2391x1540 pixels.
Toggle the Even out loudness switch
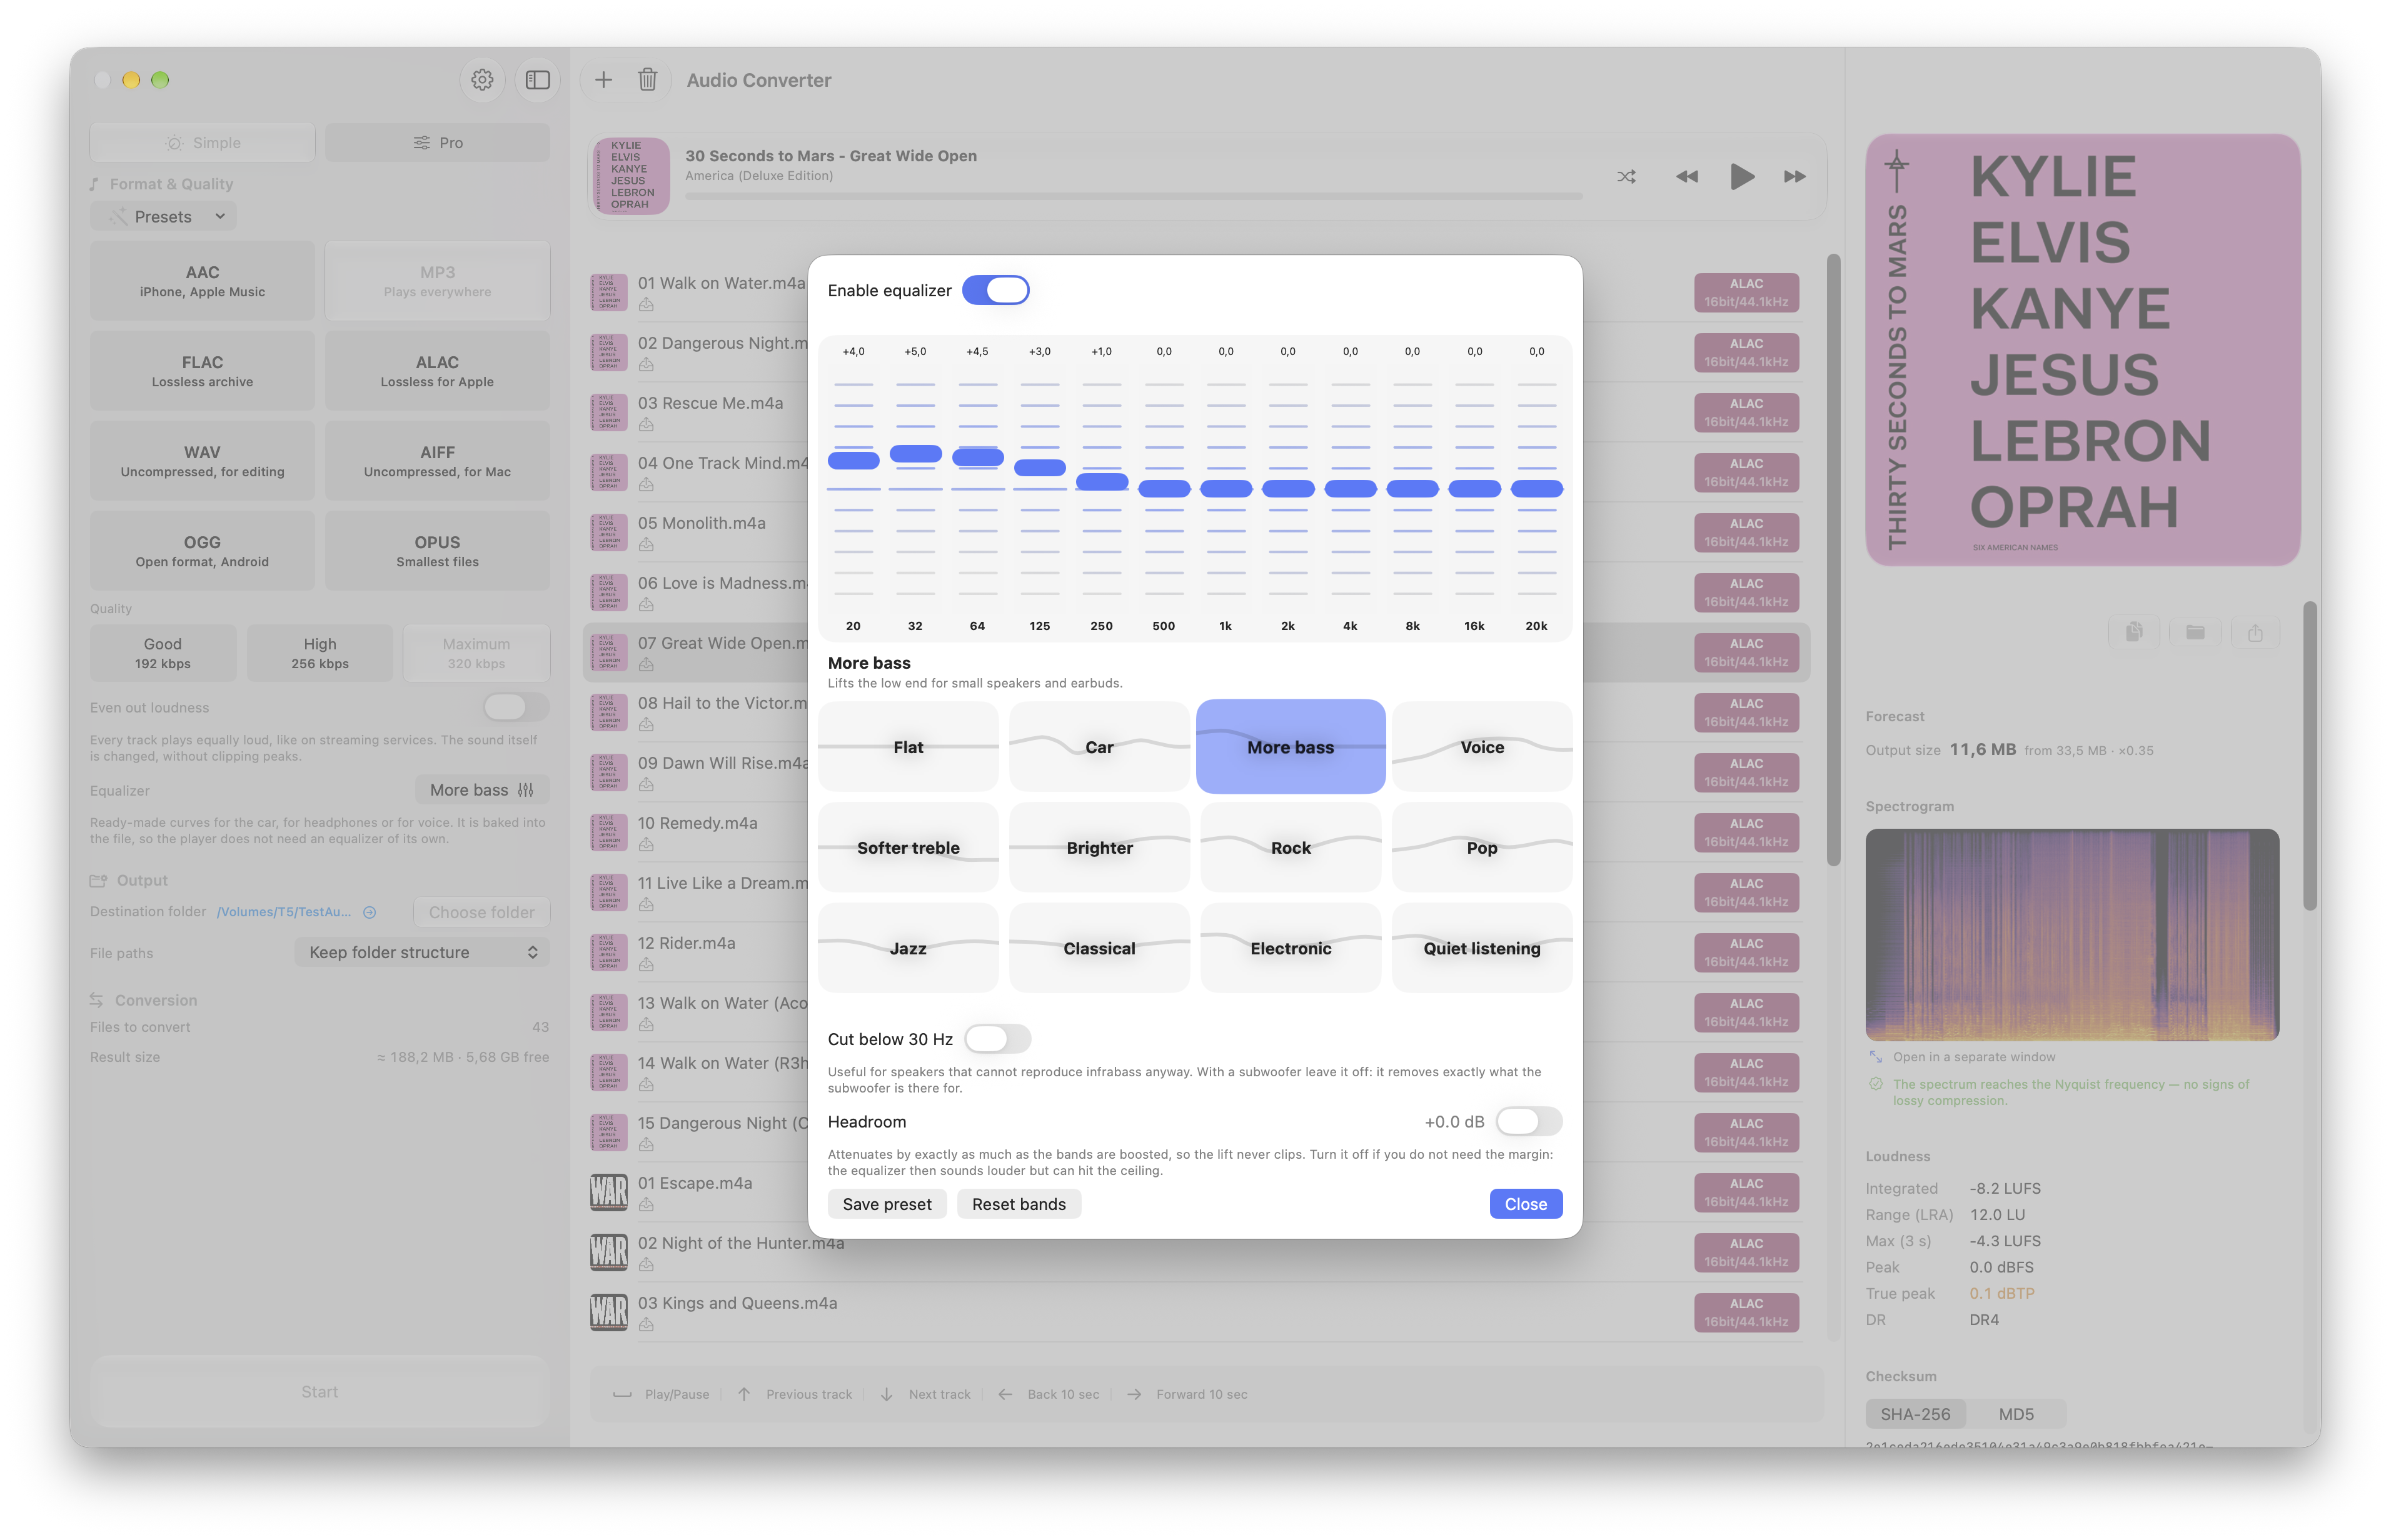tap(516, 707)
